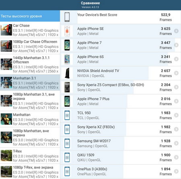Click the NVIDIA Shield Android TV image

click(67, 73)
